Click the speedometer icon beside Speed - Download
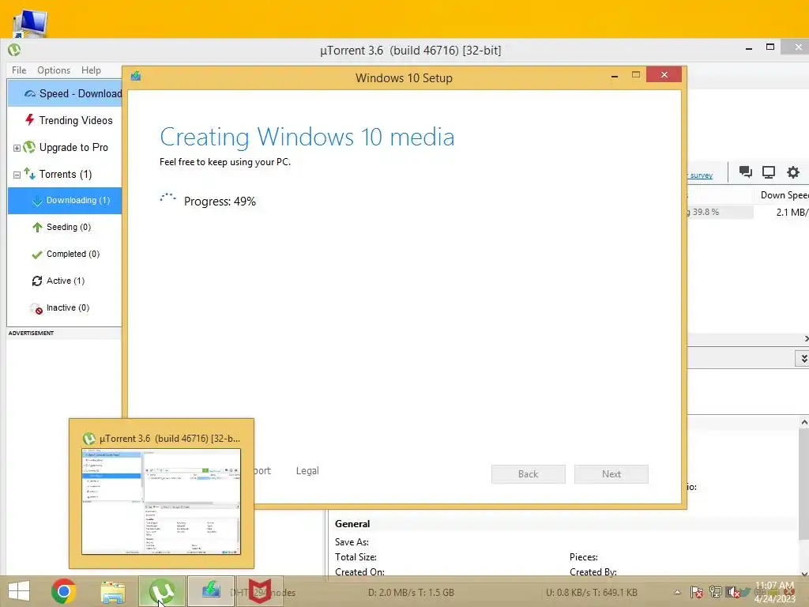809x607 pixels. (30, 93)
